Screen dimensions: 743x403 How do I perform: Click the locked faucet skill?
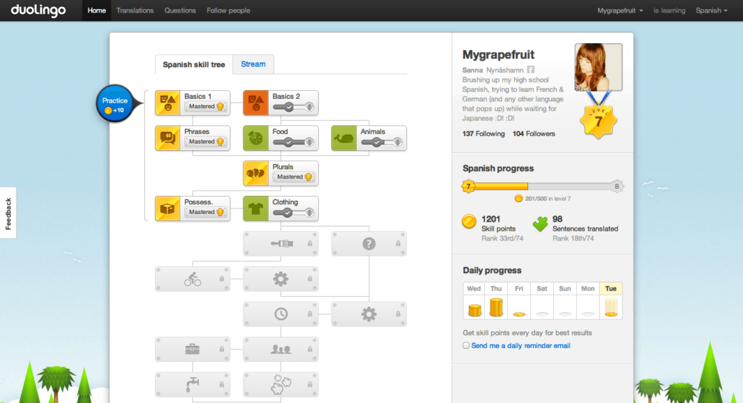(x=193, y=384)
